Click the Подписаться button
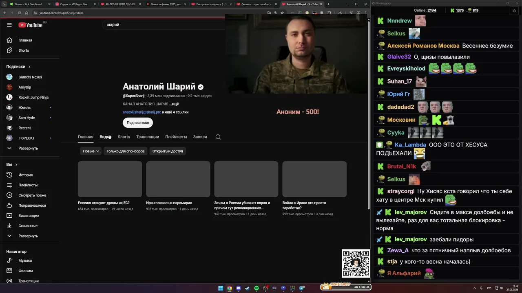 (138, 122)
